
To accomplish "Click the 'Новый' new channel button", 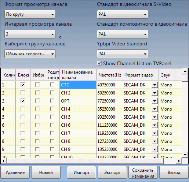I will 46,172.
